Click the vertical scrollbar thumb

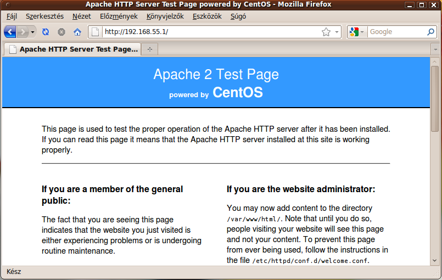point(435,99)
